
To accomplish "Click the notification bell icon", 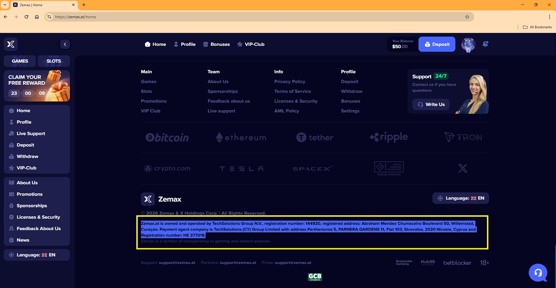I will coord(485,44).
